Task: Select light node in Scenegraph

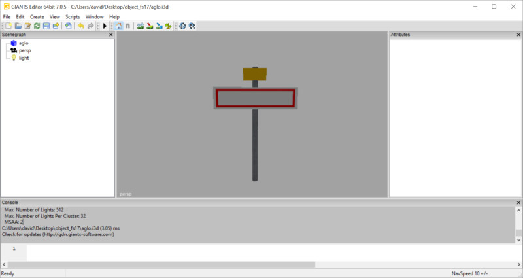Action: (x=24, y=58)
